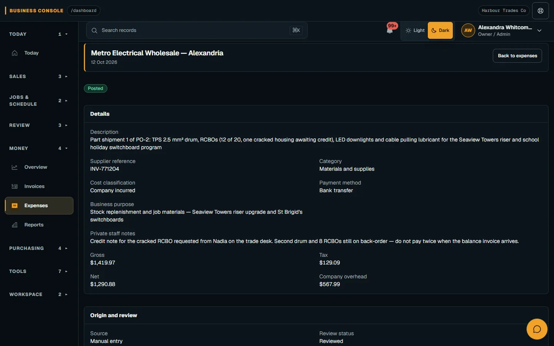The width and height of the screenshot is (554, 346).
Task: Click the Invoices icon in sidebar
Action: [15, 186]
